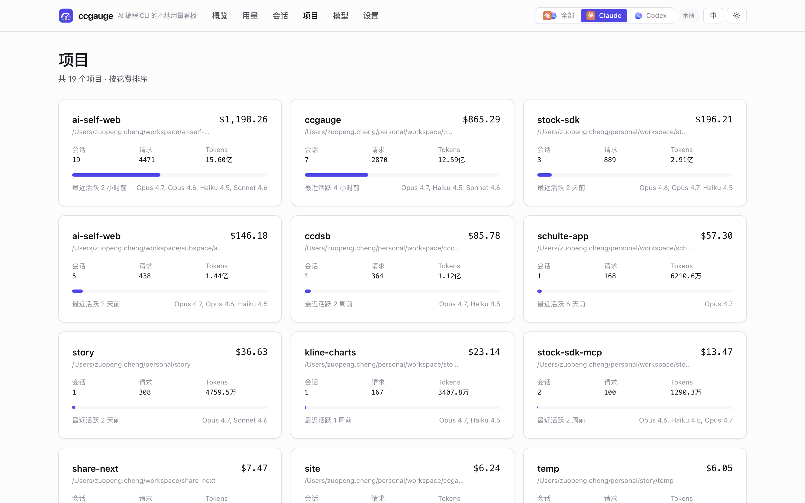The width and height of the screenshot is (805, 503).
Task: Click the 项目 page heading
Action: coord(73,60)
